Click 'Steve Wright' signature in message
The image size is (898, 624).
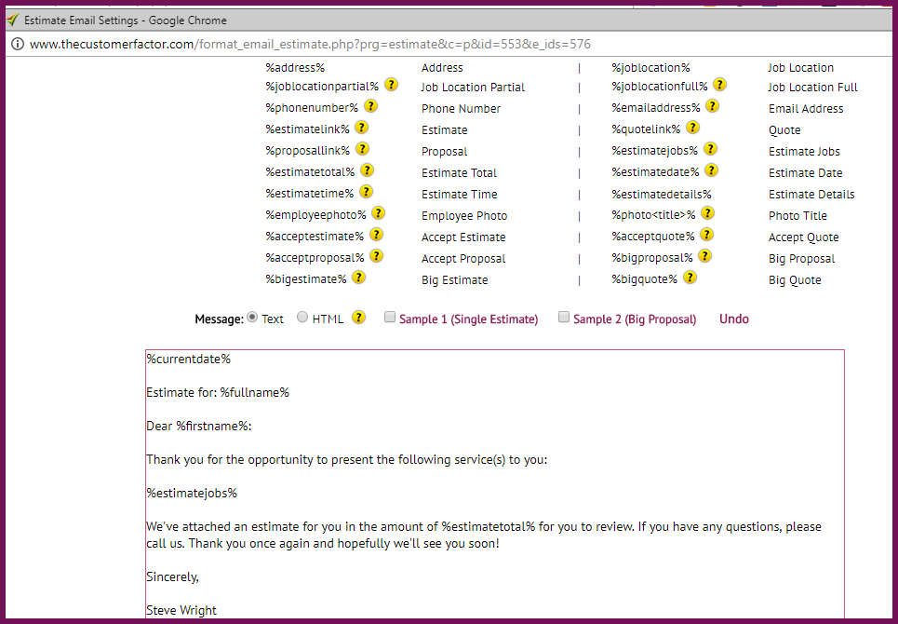pos(181,610)
